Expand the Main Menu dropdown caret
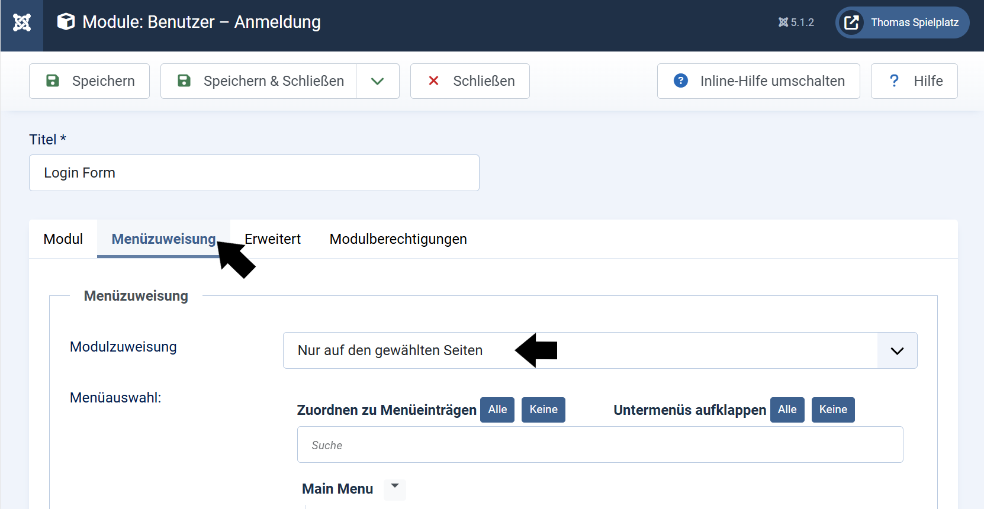 pyautogui.click(x=395, y=488)
